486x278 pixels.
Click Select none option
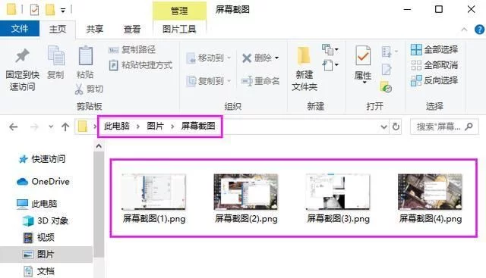coord(434,65)
